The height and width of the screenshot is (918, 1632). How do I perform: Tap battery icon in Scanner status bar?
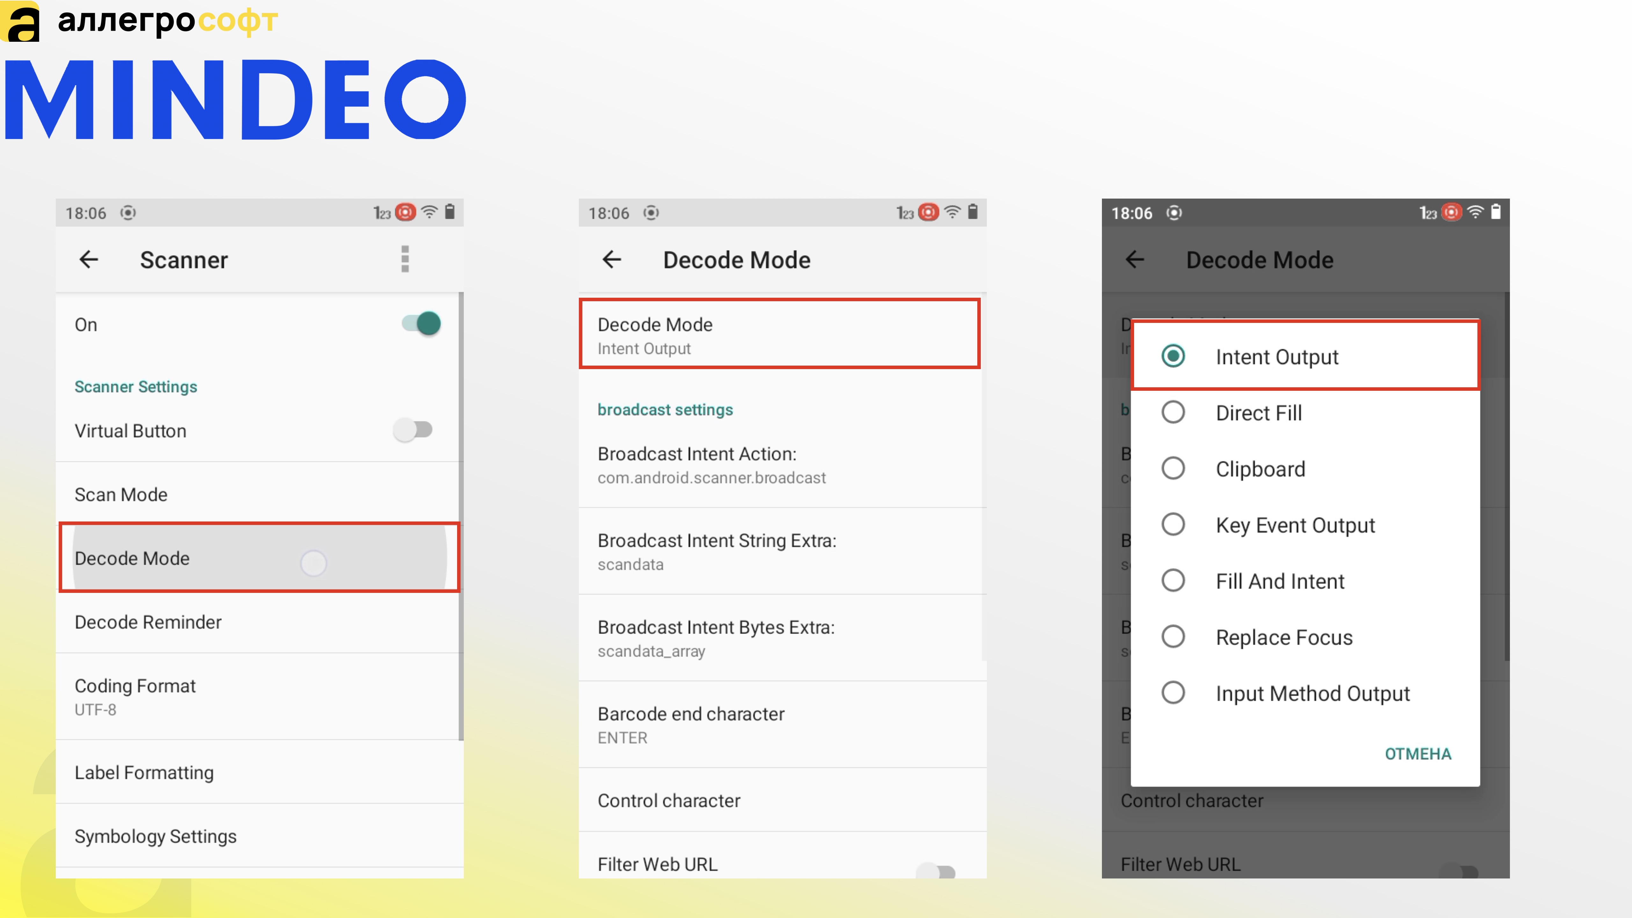coord(450,212)
